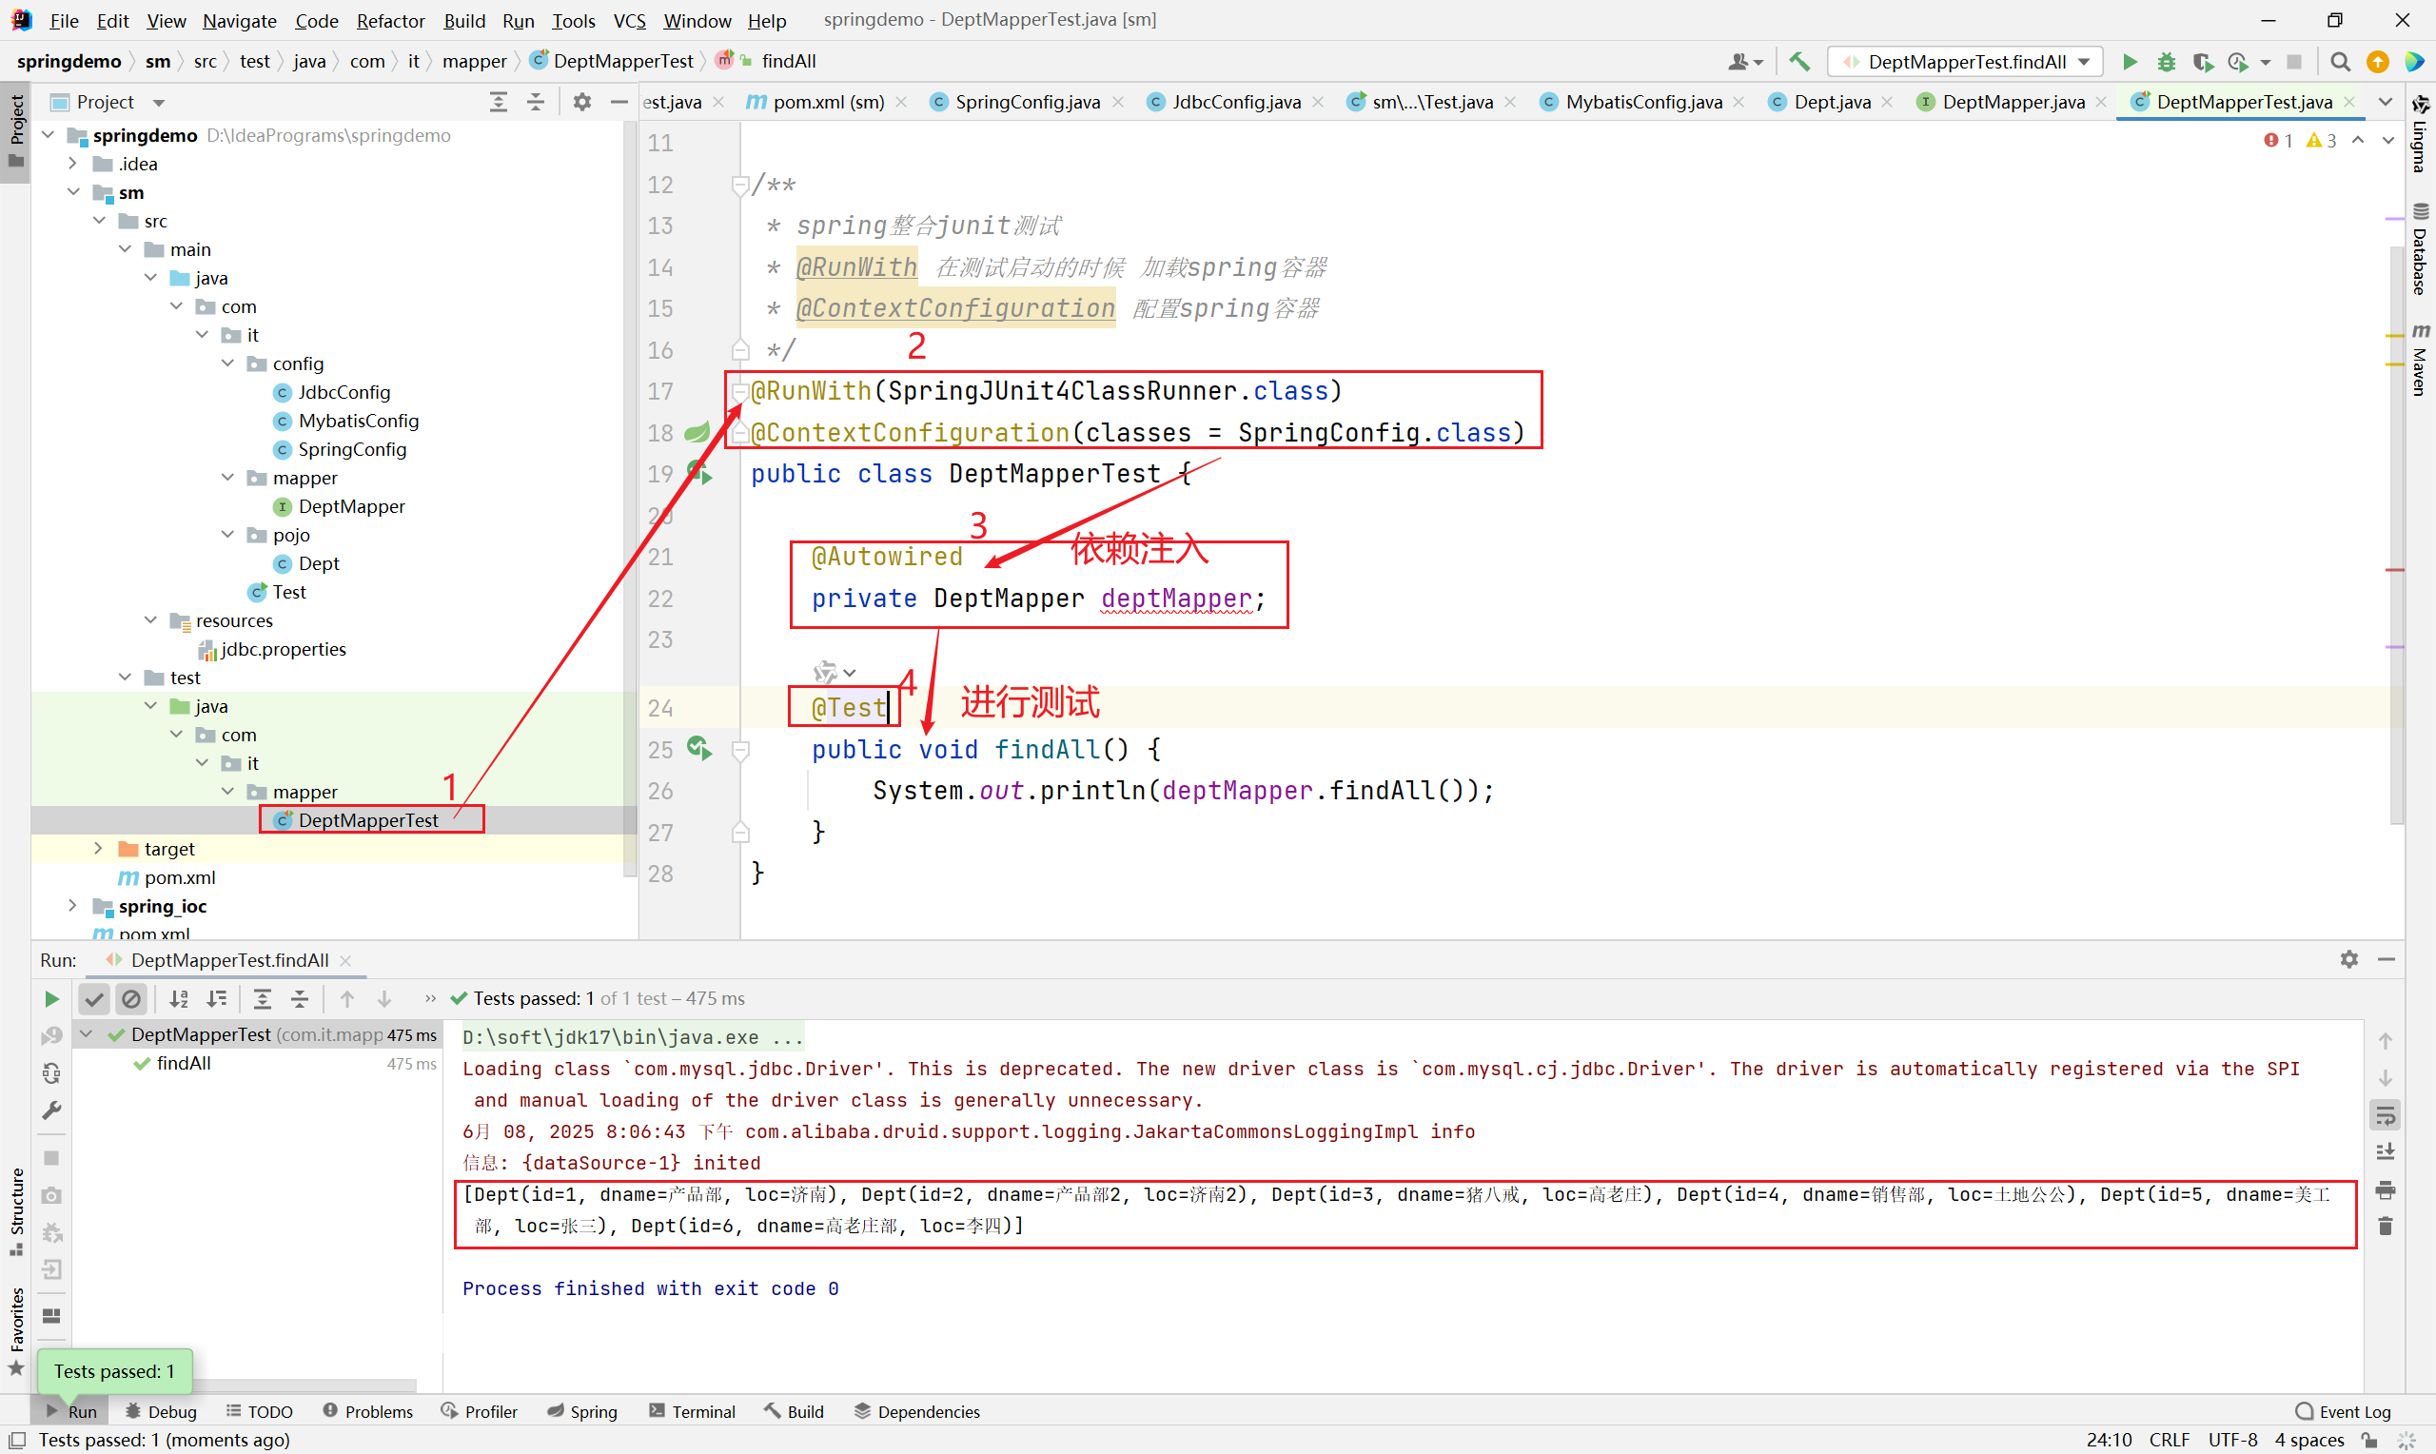Rerun the tests with the green Run icon in the Run panel
Viewport: 2436px width, 1454px height.
(x=52, y=998)
